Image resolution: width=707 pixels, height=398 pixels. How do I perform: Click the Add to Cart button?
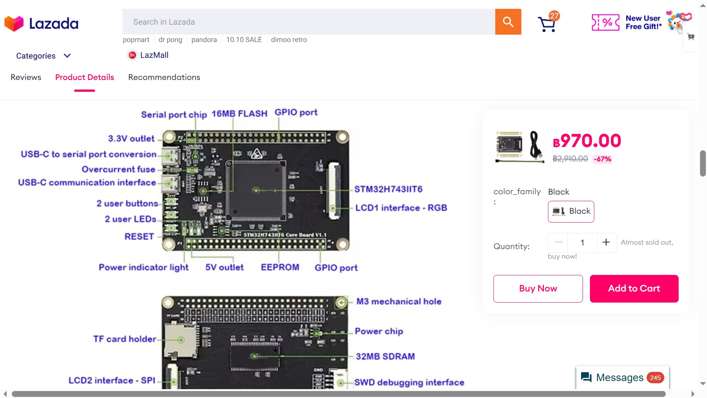tap(634, 289)
